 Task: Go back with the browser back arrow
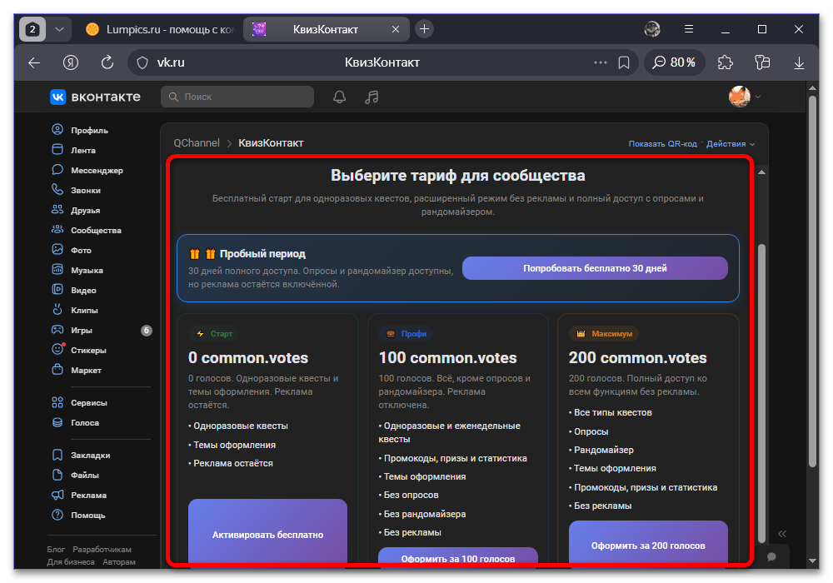point(34,62)
